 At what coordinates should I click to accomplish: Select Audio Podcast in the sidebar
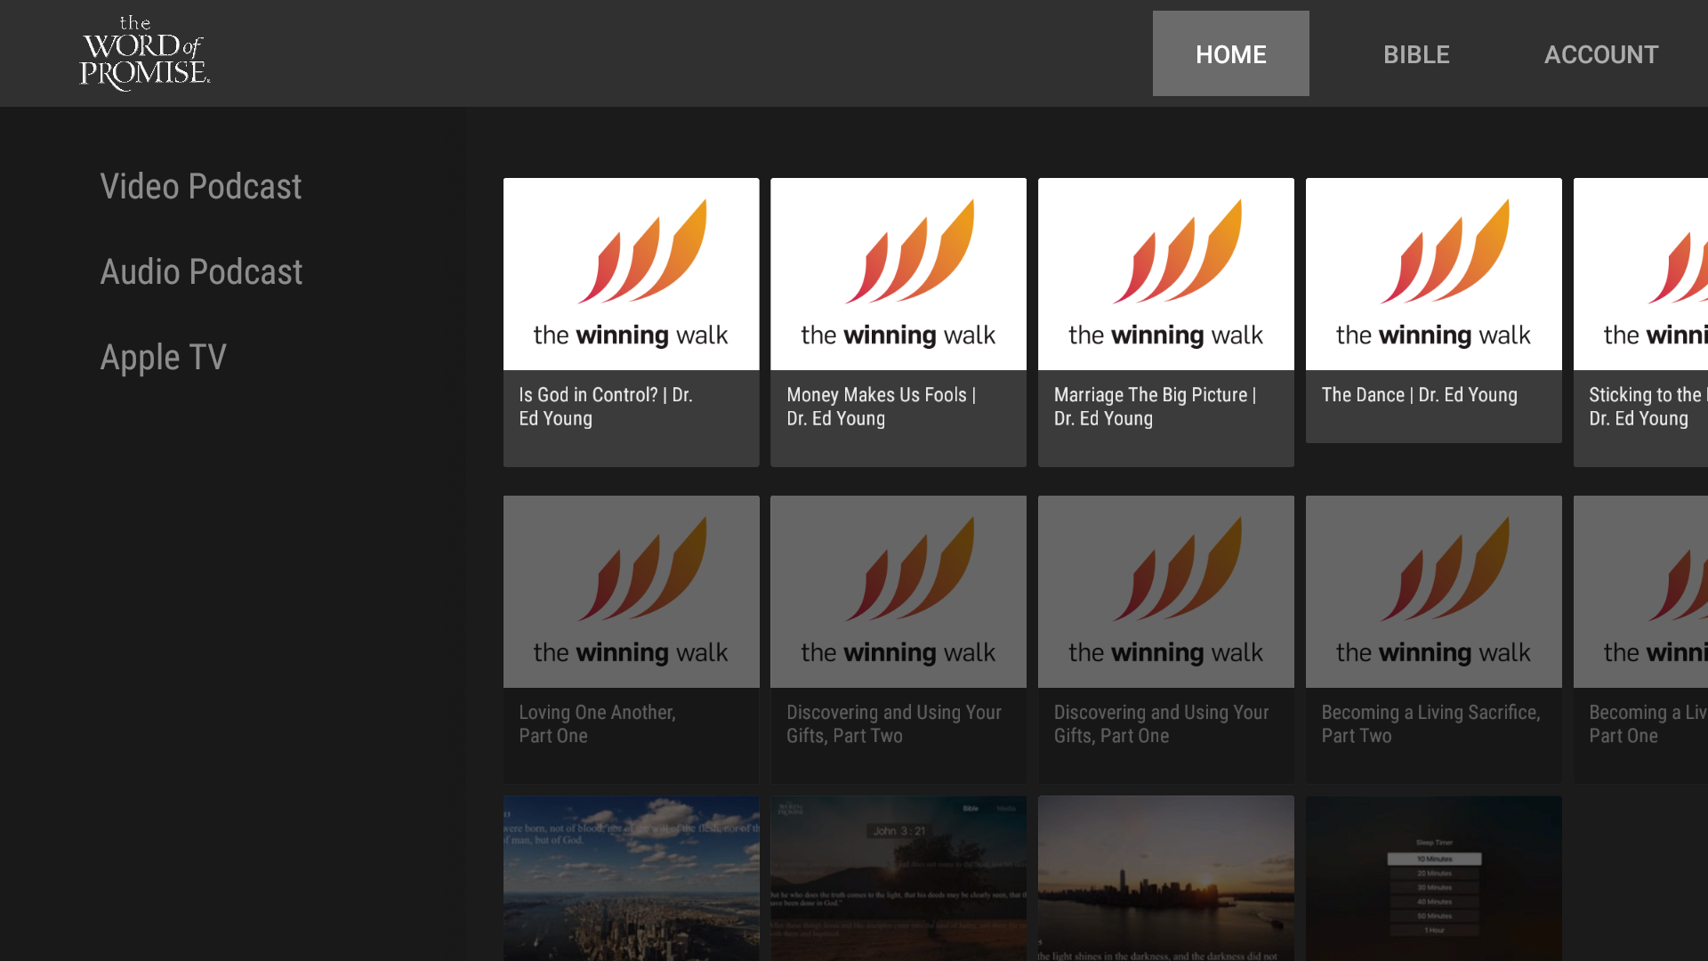pos(201,271)
